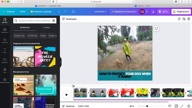Image resolution: width=192 pixels, height=108 pixels.
Task: Check the cloud save status icon
Action: pyautogui.click(x=73, y=11)
